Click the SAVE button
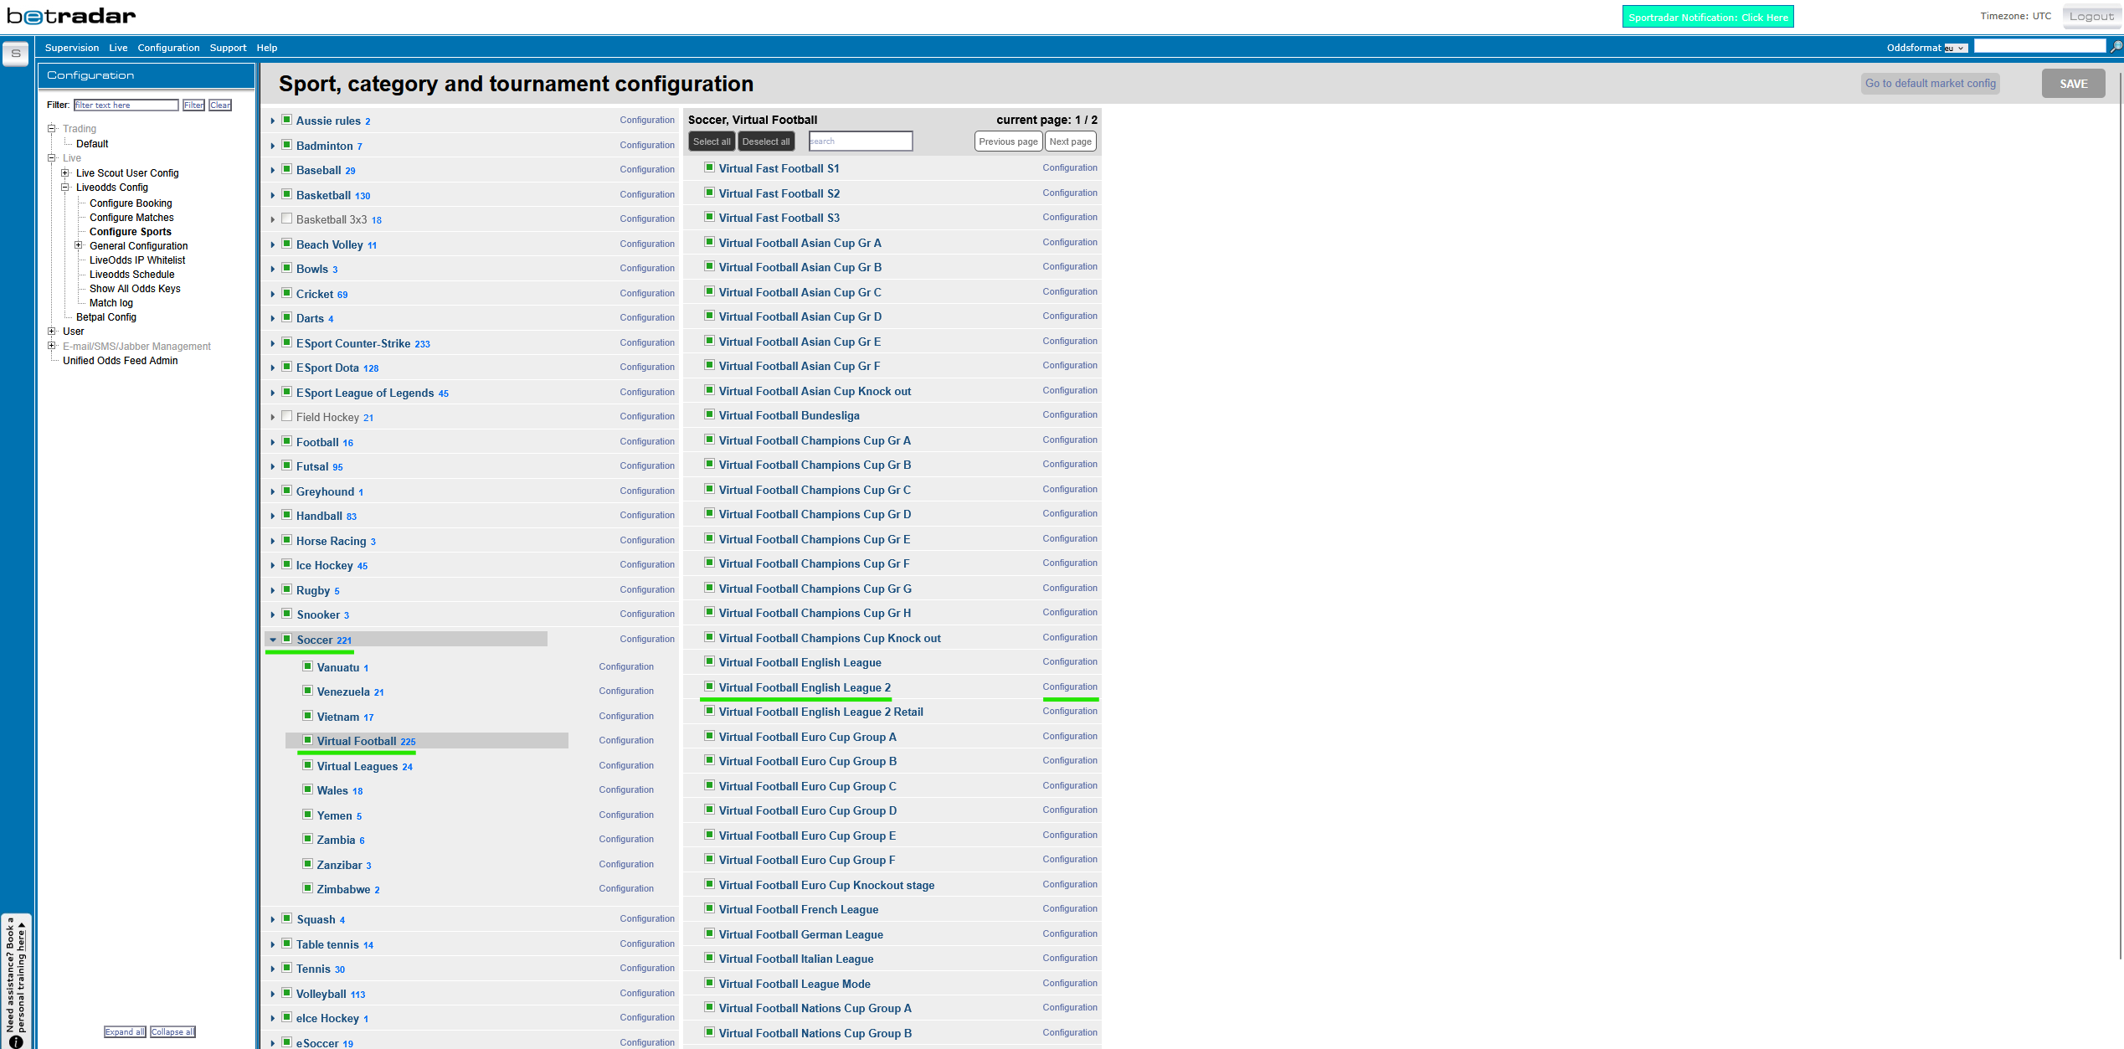 [2072, 84]
